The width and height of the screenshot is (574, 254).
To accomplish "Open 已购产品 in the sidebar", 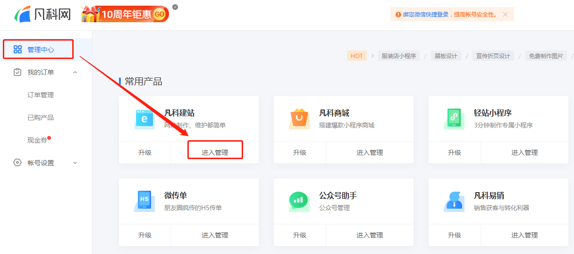I will 41,118.
